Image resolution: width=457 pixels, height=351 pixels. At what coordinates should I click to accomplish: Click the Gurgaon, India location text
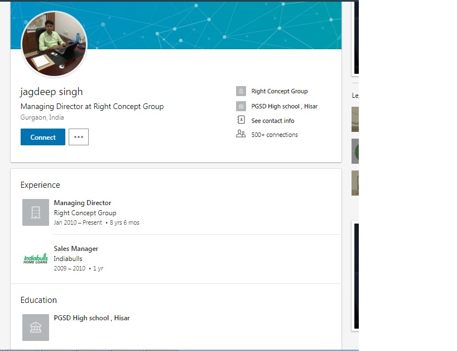tap(42, 117)
